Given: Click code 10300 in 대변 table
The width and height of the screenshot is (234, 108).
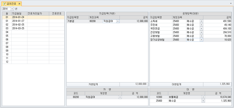Looking at the screenshot, I should [159, 97].
